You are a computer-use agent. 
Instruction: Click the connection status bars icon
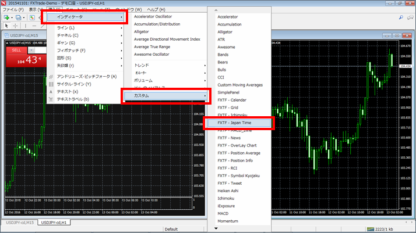click(371, 229)
